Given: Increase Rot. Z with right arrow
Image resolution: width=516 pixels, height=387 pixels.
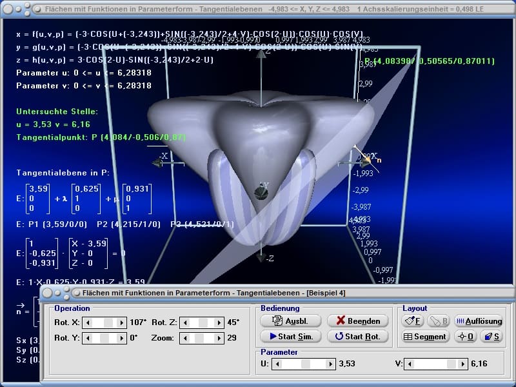Looking at the screenshot, I should (219, 322).
